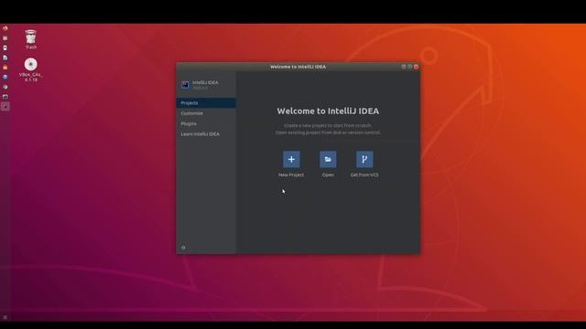Minimize the Welcome to IntelliJ IDEA window
Screen dimensions: 586x329
tap(404, 67)
